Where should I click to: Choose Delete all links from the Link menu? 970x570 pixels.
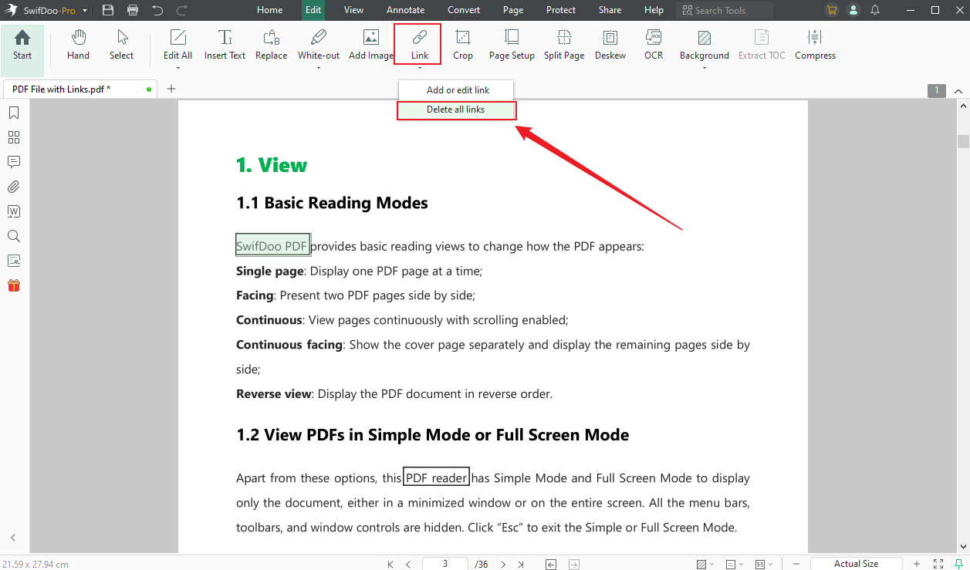point(456,110)
